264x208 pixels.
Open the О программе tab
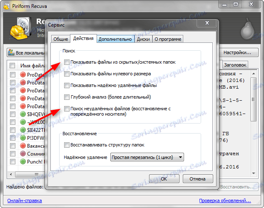point(168,39)
